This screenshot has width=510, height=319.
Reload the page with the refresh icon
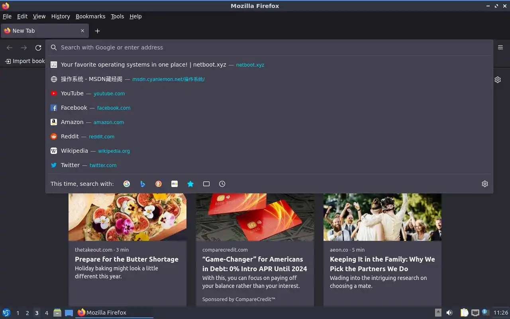(x=38, y=47)
